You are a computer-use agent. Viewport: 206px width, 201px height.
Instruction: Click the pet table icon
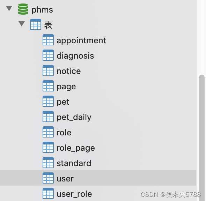[48, 101]
